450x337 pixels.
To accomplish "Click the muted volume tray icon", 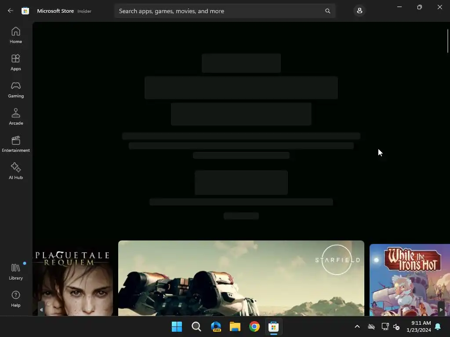I will (x=396, y=326).
